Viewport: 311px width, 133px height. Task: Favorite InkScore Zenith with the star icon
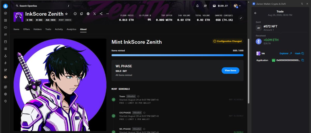66,14
